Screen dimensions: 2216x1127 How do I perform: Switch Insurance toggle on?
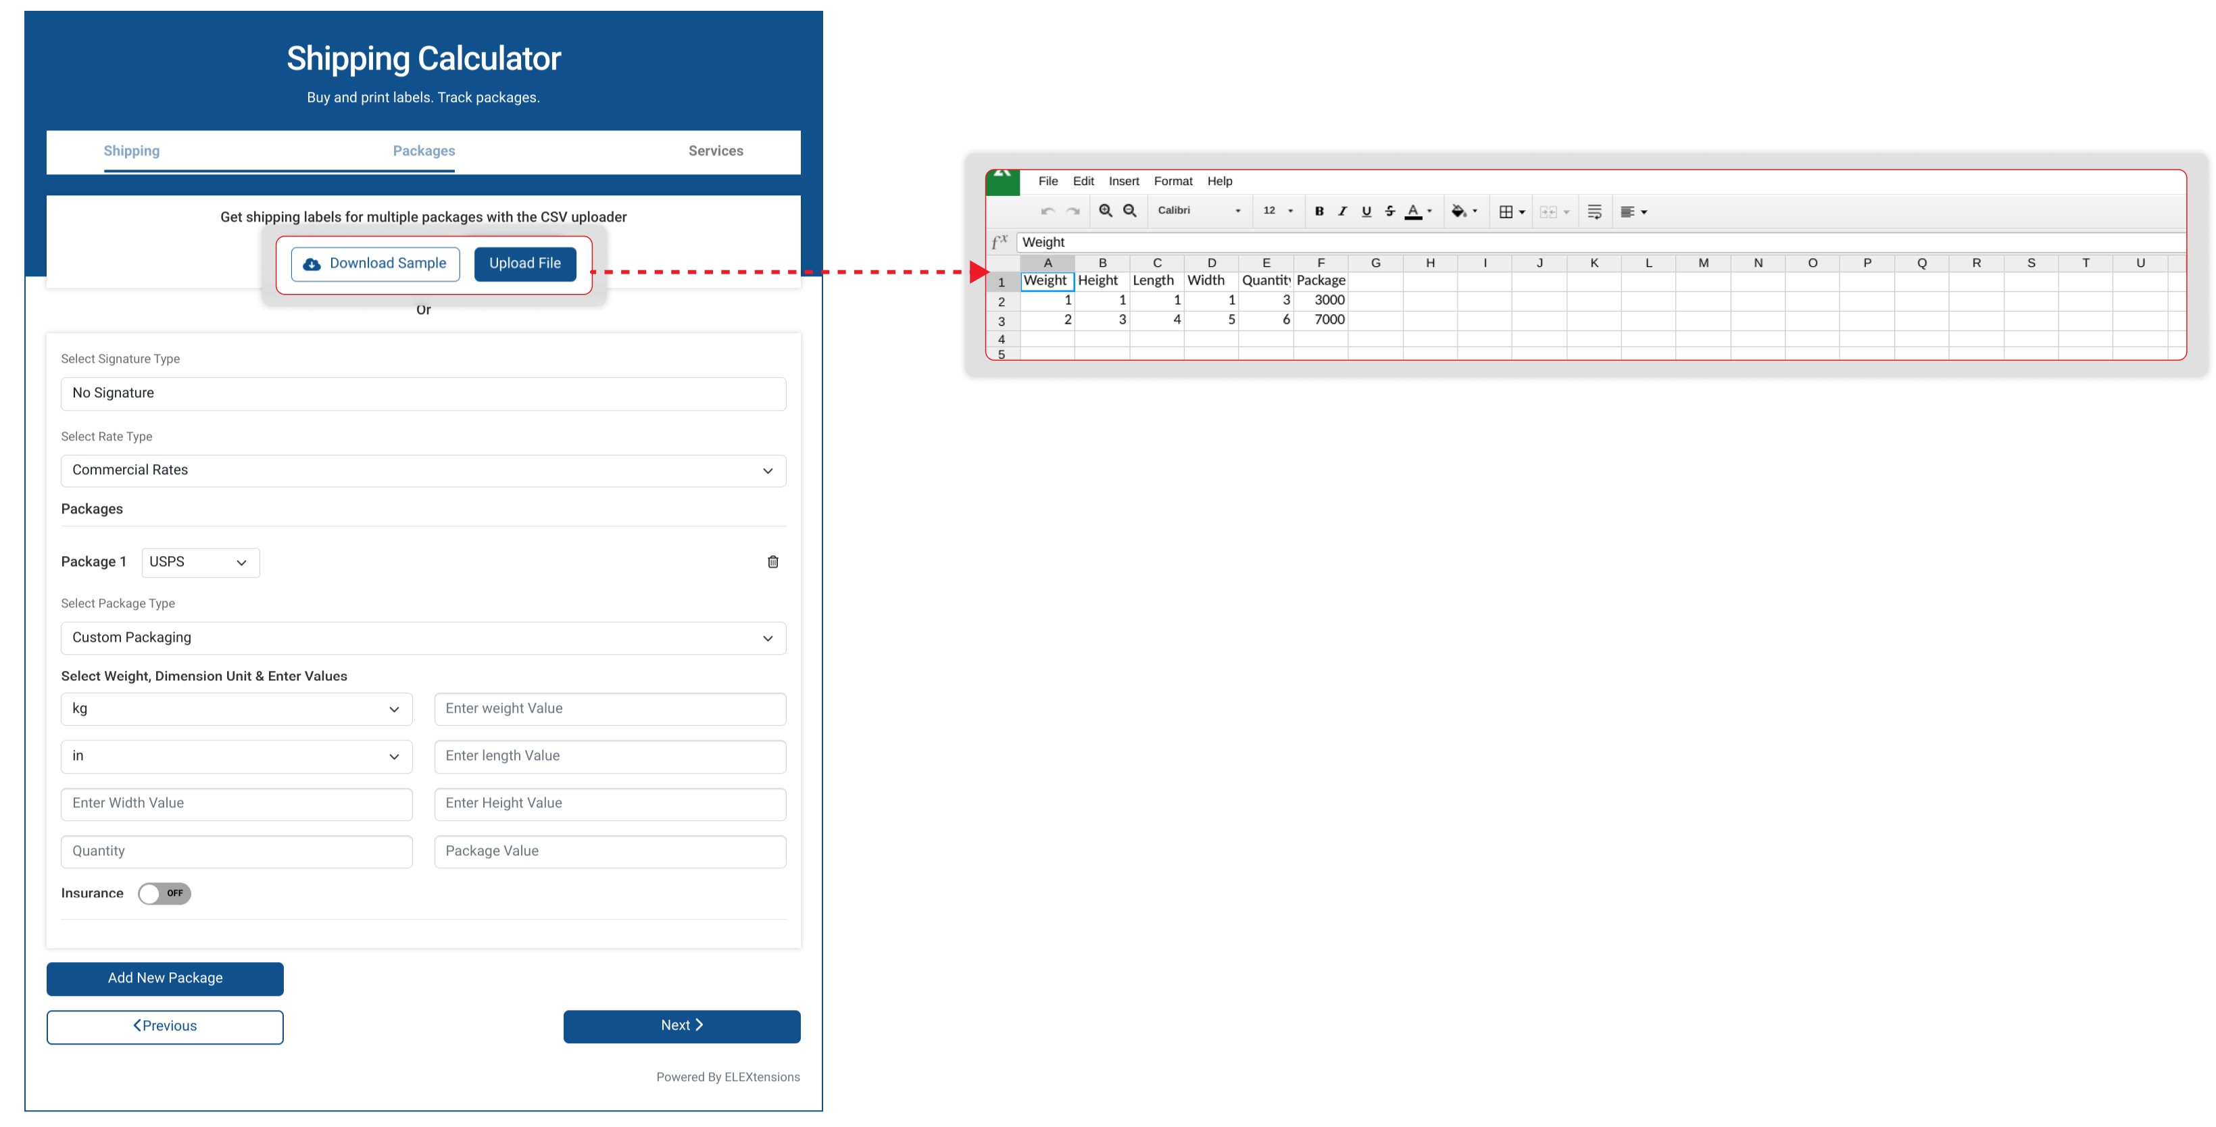click(x=164, y=894)
